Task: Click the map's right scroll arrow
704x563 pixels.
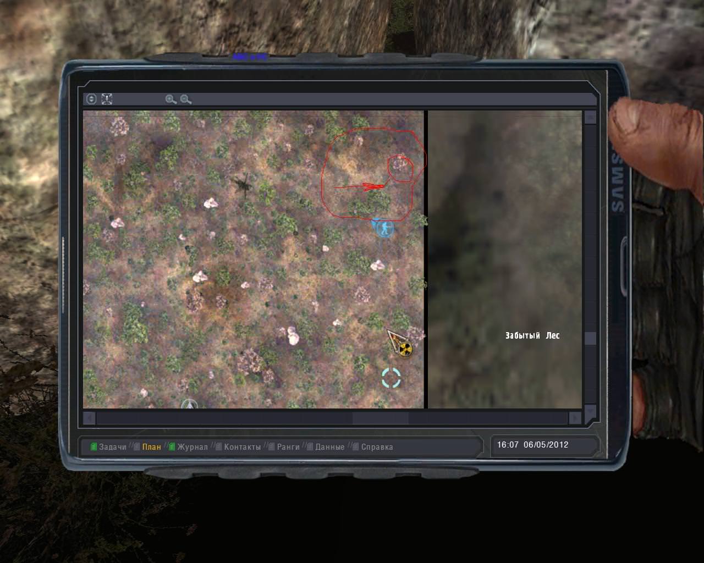Action: (x=575, y=418)
